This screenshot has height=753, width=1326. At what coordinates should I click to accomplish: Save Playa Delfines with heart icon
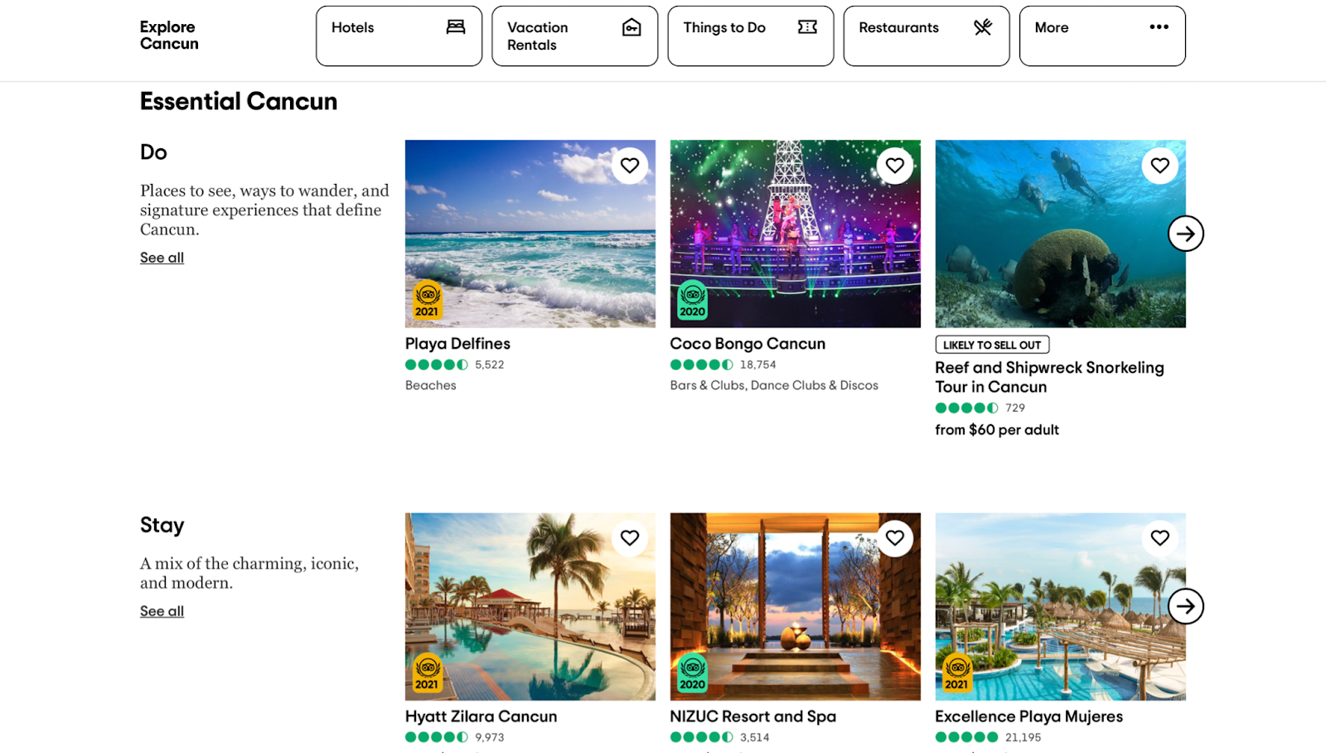(x=630, y=166)
